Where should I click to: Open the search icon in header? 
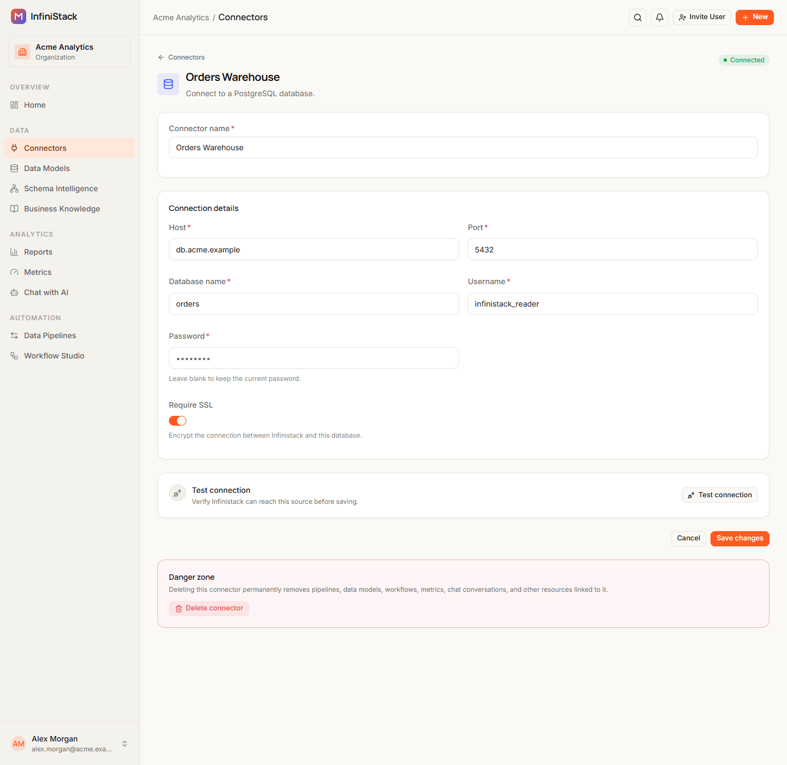(x=638, y=17)
